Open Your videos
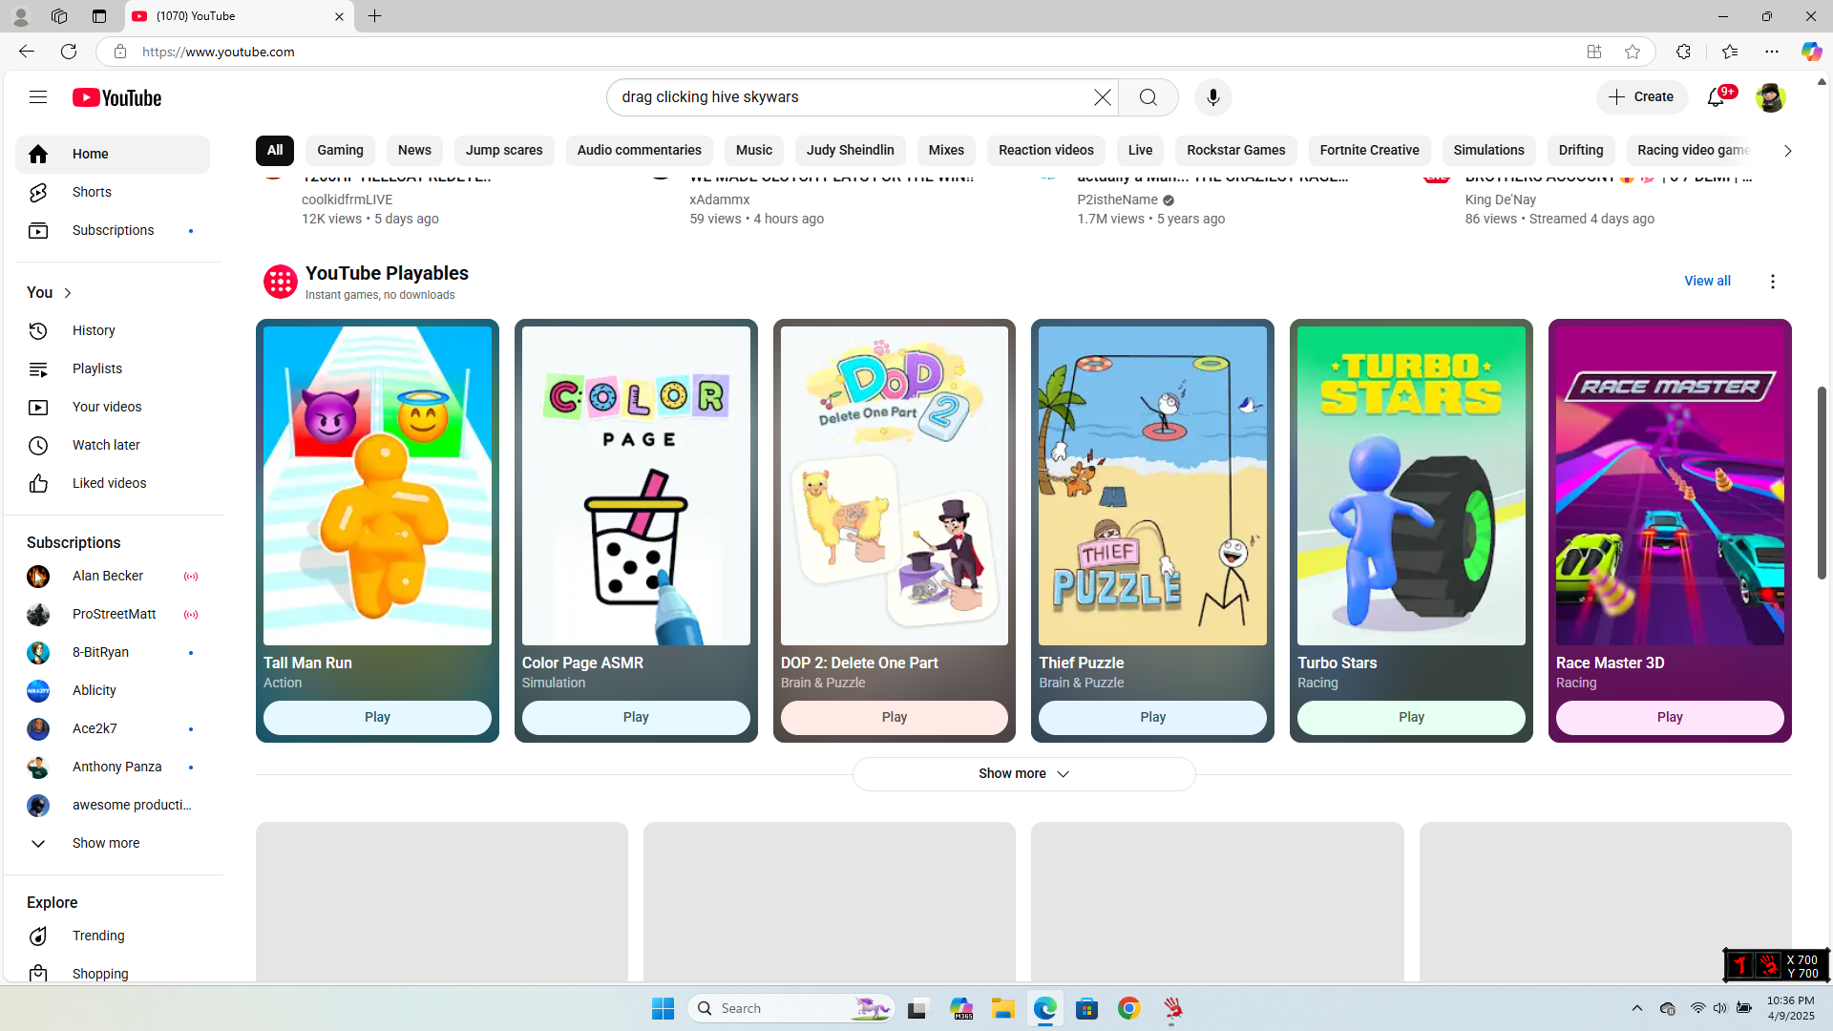 click(113, 407)
